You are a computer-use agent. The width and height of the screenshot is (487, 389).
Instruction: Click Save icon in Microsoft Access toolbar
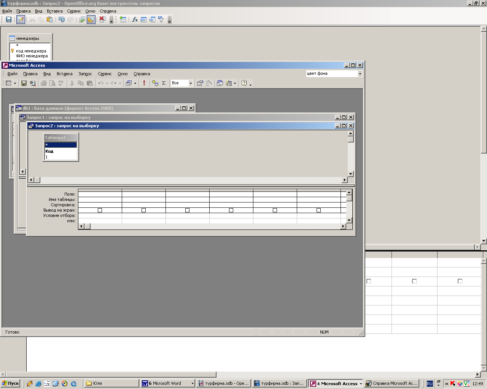point(24,83)
